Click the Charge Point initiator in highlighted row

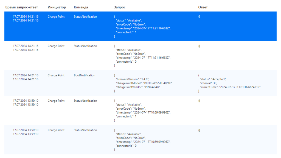pyautogui.click(x=56, y=17)
